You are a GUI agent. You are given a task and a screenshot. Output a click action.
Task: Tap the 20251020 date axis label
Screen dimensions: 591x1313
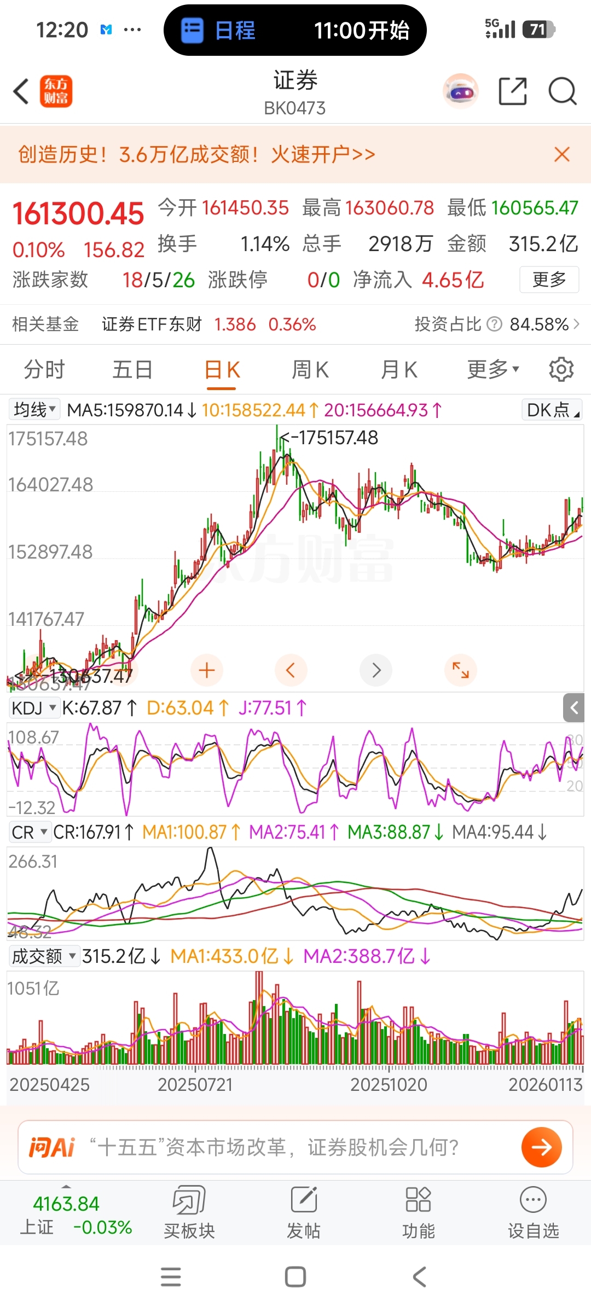pos(389,1084)
